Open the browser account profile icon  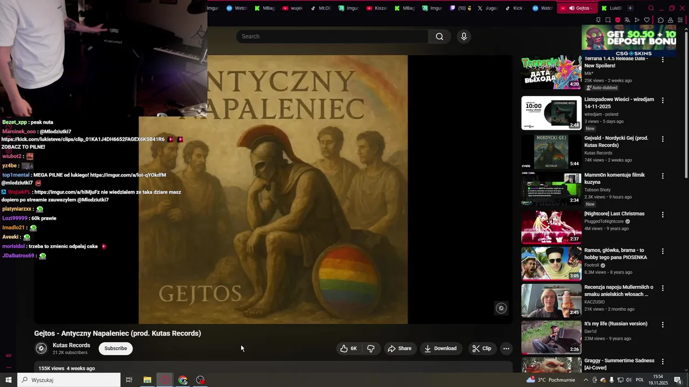671,20
